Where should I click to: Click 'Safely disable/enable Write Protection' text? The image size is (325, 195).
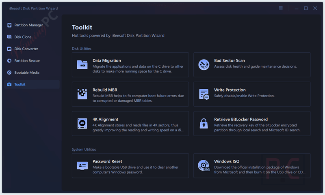tap(245, 96)
